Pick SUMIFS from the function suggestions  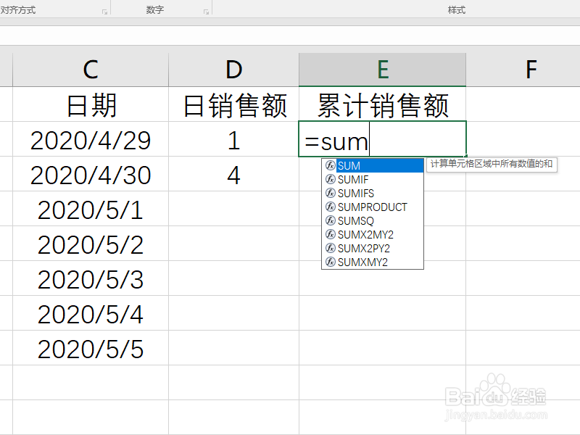click(373, 193)
